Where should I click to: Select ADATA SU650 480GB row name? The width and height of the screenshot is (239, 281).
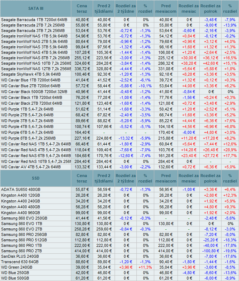click(x=21, y=189)
